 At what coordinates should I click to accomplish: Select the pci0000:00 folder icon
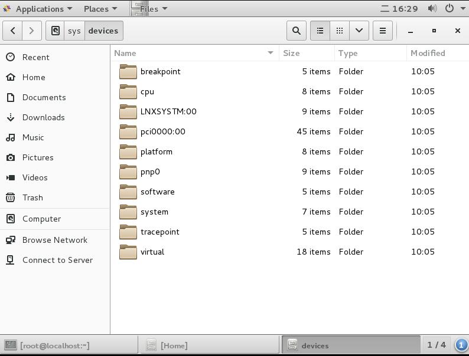pyautogui.click(x=128, y=131)
